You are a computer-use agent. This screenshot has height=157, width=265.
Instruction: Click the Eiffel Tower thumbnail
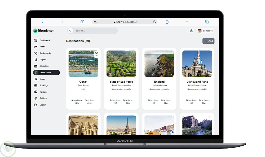121,125
